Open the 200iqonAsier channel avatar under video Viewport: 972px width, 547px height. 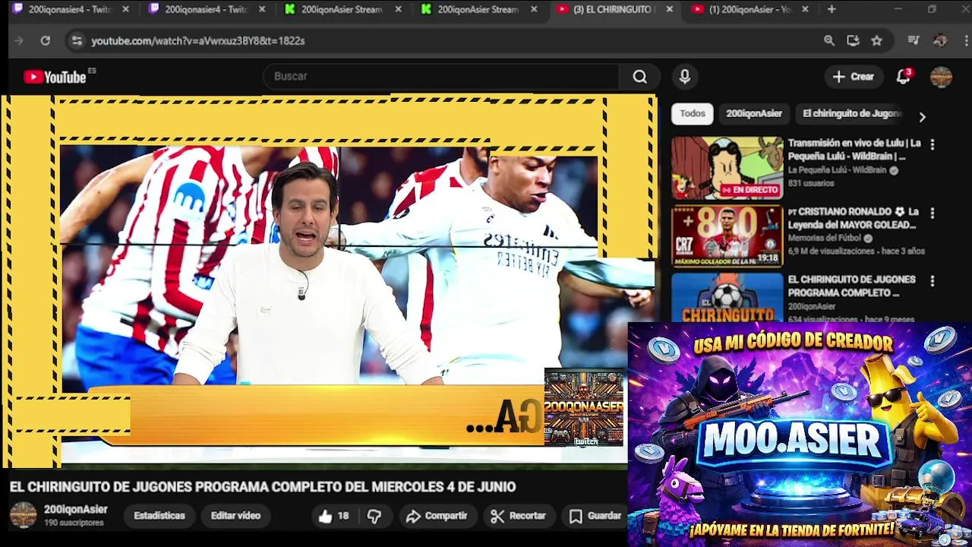tap(23, 515)
